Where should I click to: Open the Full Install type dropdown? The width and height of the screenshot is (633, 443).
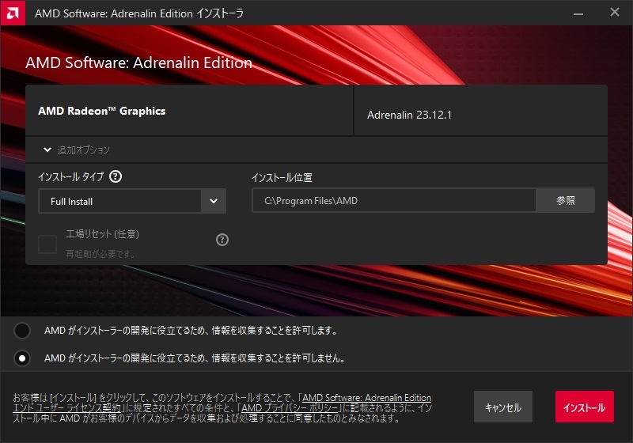pos(132,201)
